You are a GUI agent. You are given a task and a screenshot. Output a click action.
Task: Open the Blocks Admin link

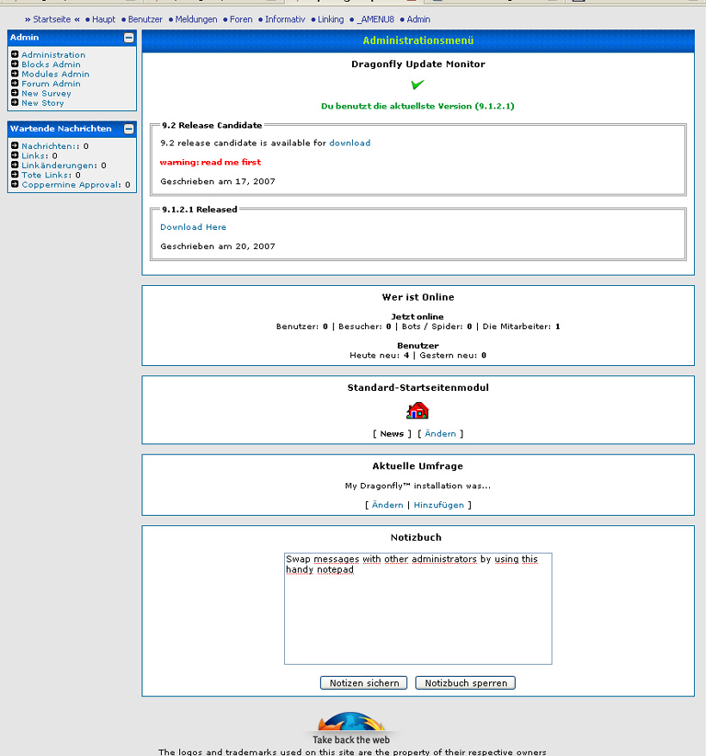coord(51,64)
